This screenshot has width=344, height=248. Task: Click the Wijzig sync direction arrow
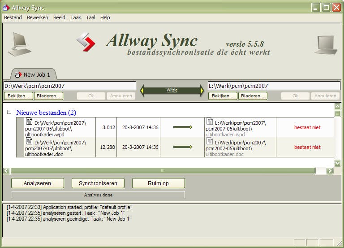[172, 90]
